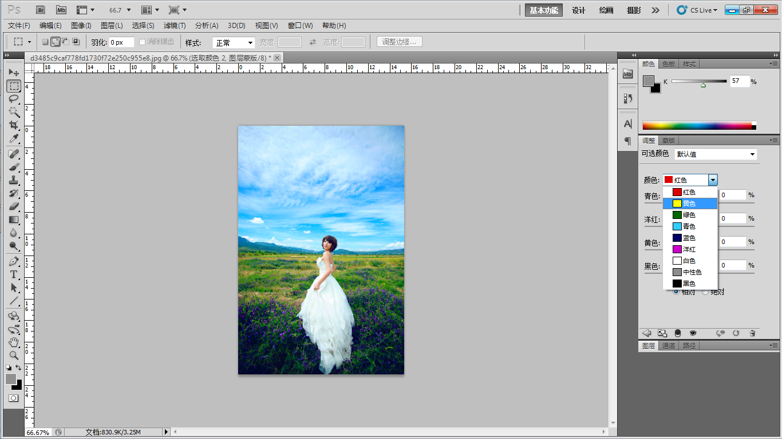Click the 基本功能 workspace button
The width and height of the screenshot is (782, 439).
(543, 10)
